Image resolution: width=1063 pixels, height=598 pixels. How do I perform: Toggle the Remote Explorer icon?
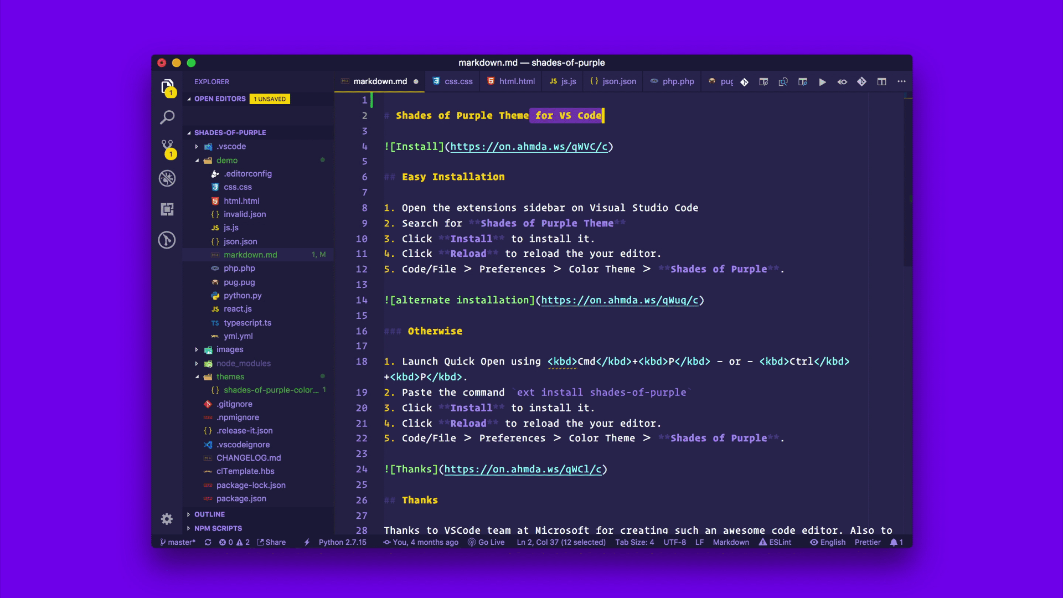point(167,209)
